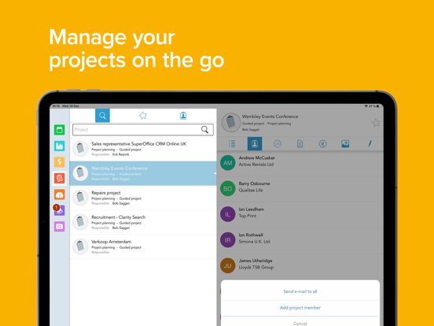Switch to the contacts badge tab
This screenshot has width=434, height=326.
(x=183, y=116)
